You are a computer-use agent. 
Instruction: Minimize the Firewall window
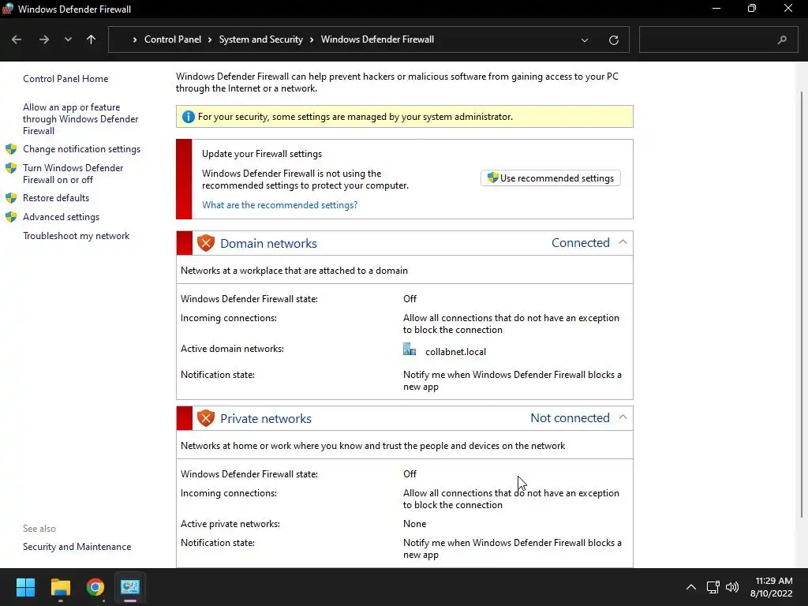(x=716, y=8)
